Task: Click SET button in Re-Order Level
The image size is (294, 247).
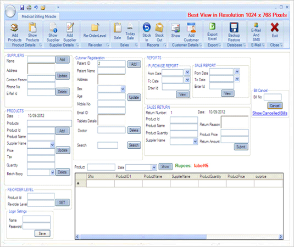Action: point(62,203)
